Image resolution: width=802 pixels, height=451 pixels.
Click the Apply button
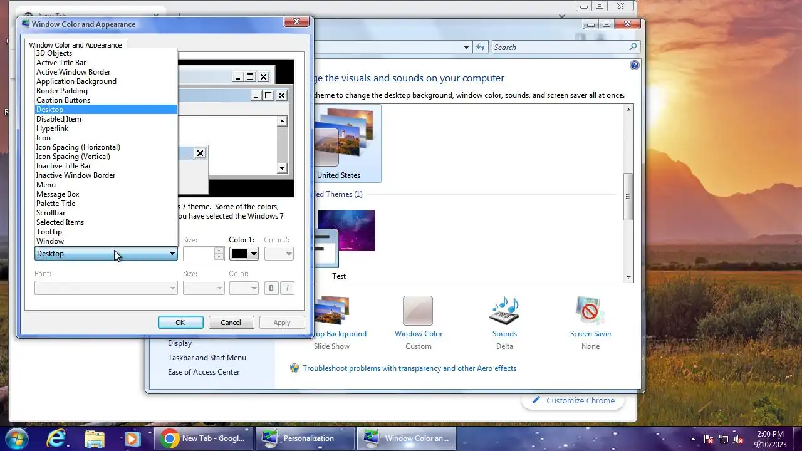point(282,323)
